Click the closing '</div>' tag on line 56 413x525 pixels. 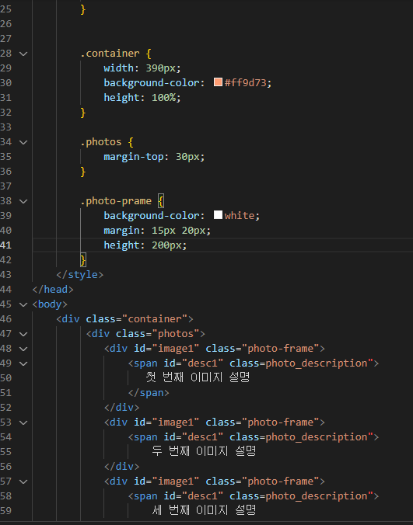tap(121, 467)
